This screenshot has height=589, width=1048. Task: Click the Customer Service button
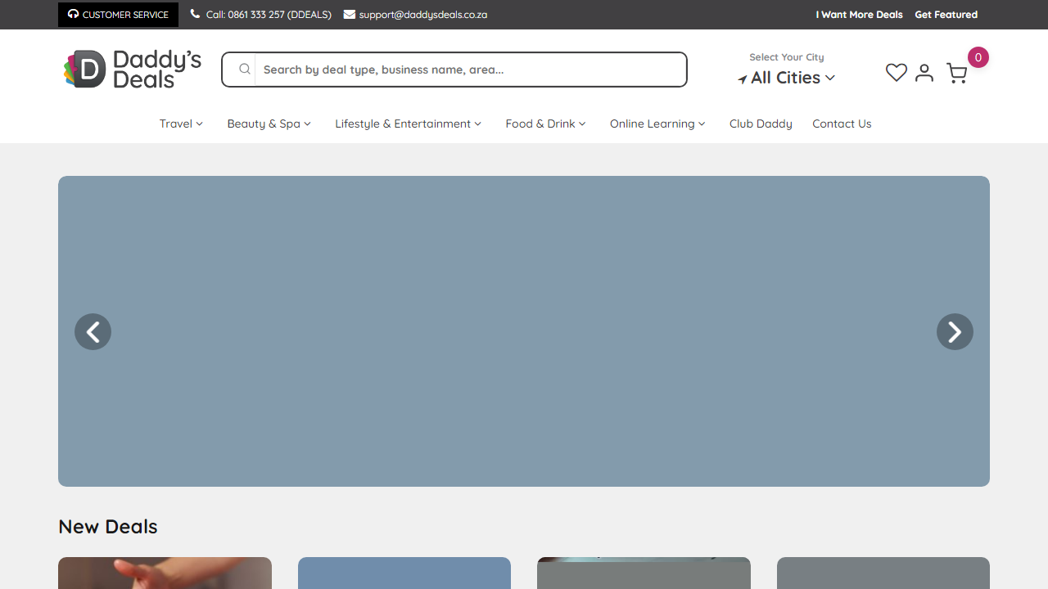pos(118,15)
